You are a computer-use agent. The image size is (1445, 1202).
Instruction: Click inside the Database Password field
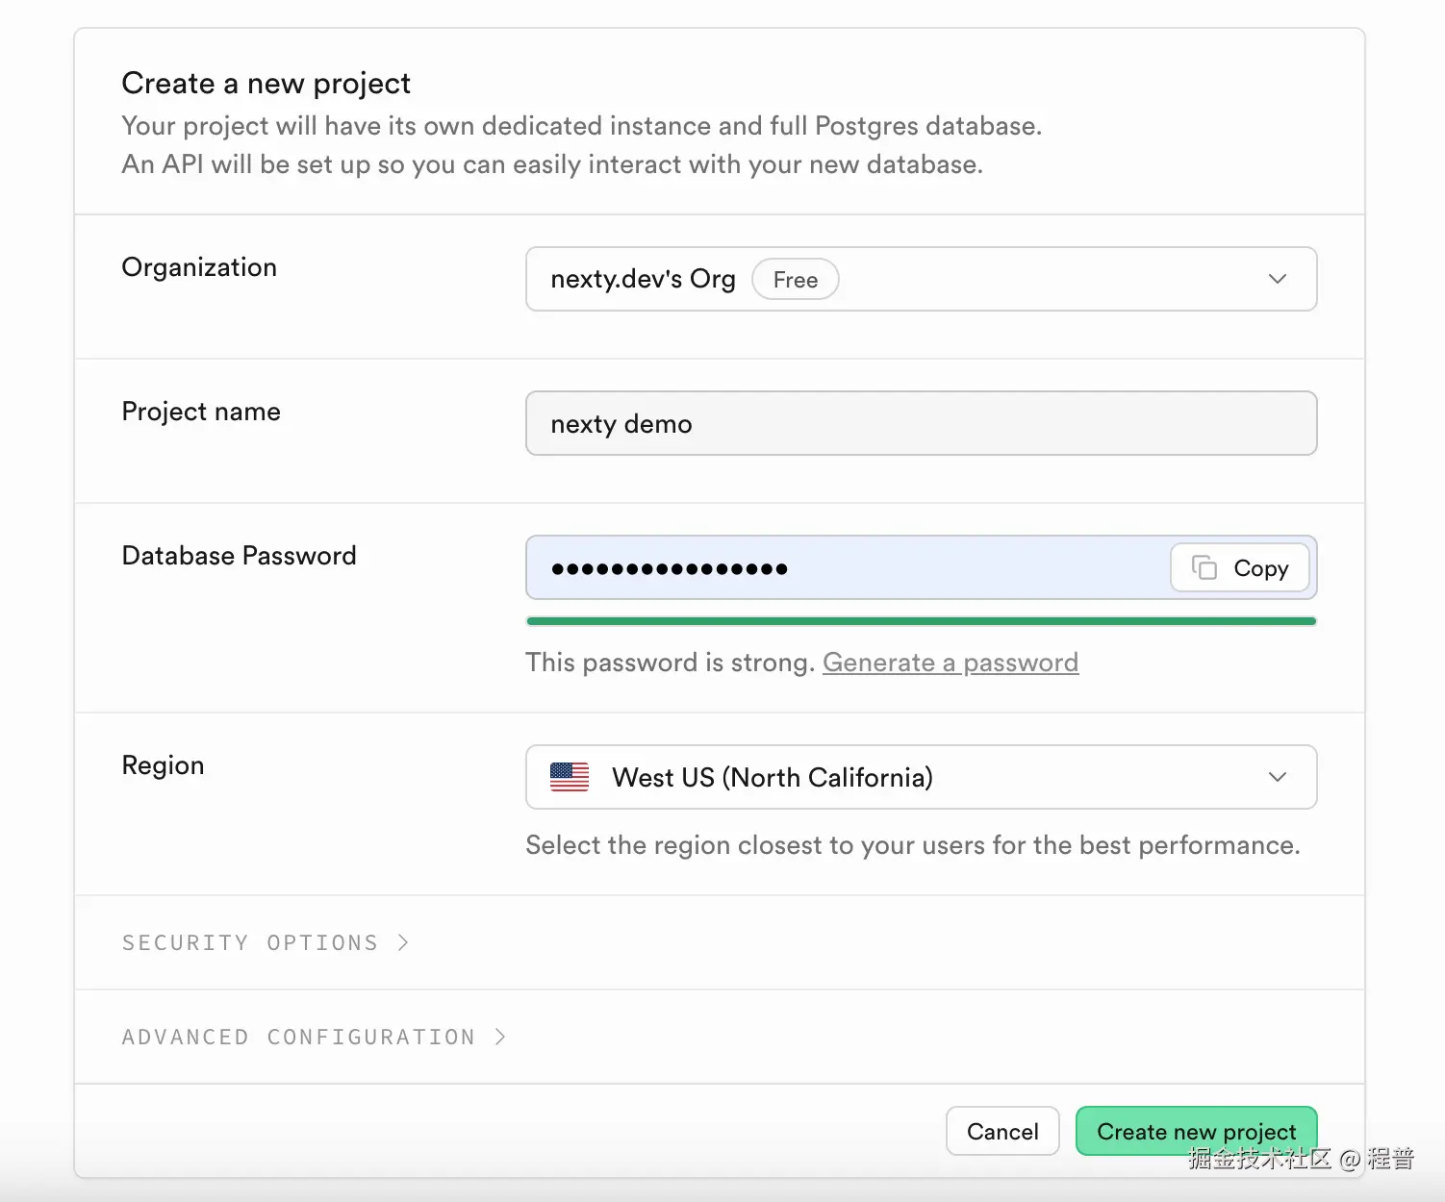(x=837, y=567)
